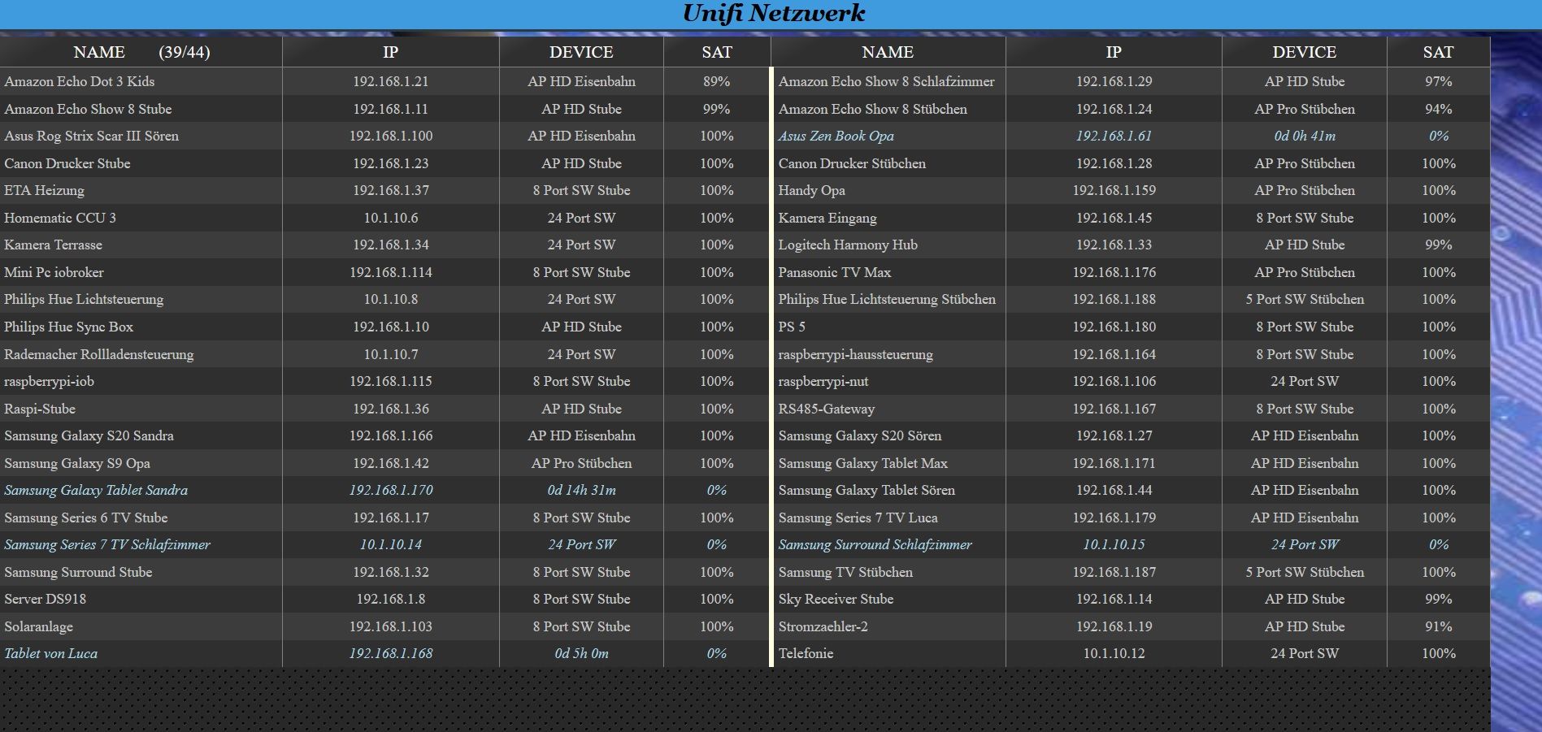Click Server DS918 entry
Screen dimensions: 1542x732
click(x=45, y=599)
